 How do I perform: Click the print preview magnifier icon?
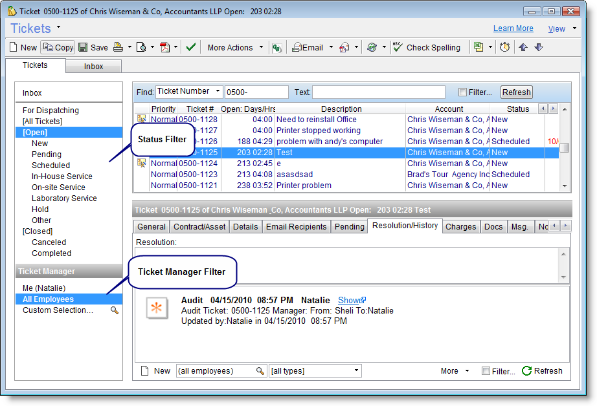[141, 47]
